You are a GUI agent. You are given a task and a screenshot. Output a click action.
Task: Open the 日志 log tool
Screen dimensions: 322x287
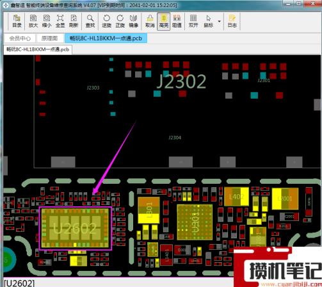[232, 21]
